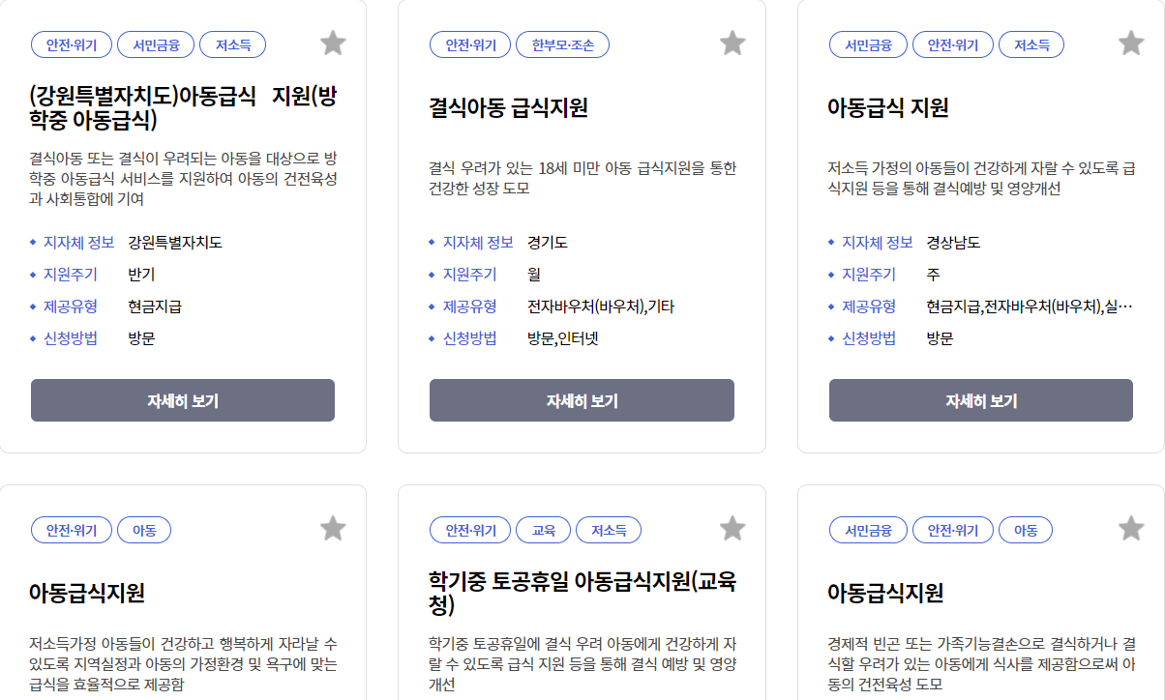Select the 저소득 tag on the 경상남도 card

(x=1031, y=44)
